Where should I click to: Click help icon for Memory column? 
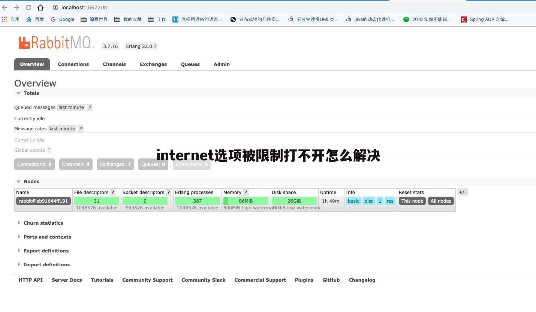click(246, 193)
